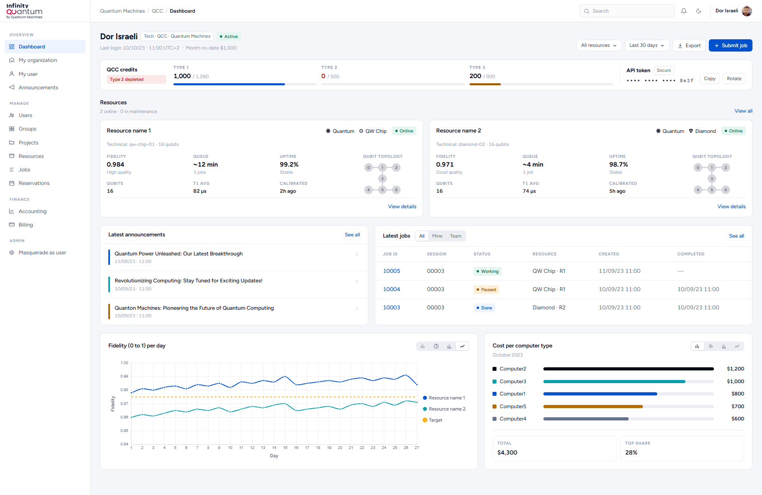This screenshot has width=762, height=495.
Task: Open View all resources link
Action: coord(743,111)
